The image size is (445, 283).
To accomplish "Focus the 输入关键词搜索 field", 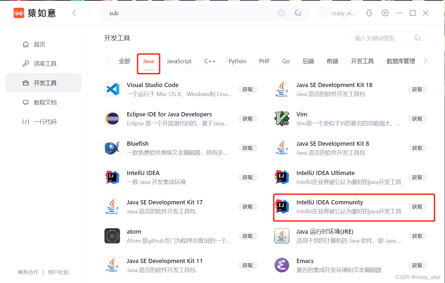I will click(386, 38).
